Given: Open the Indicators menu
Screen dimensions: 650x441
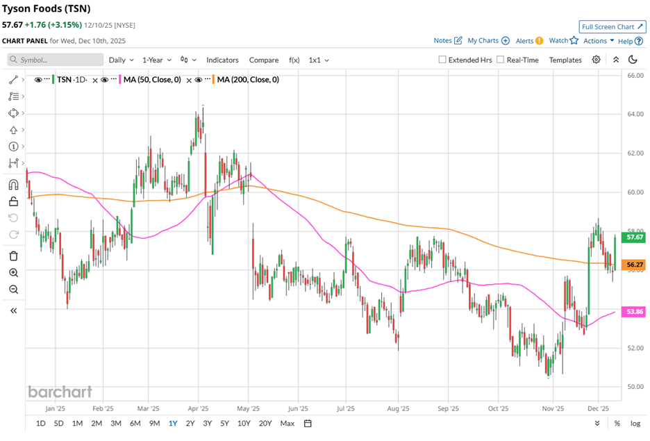Looking at the screenshot, I should coord(222,60).
